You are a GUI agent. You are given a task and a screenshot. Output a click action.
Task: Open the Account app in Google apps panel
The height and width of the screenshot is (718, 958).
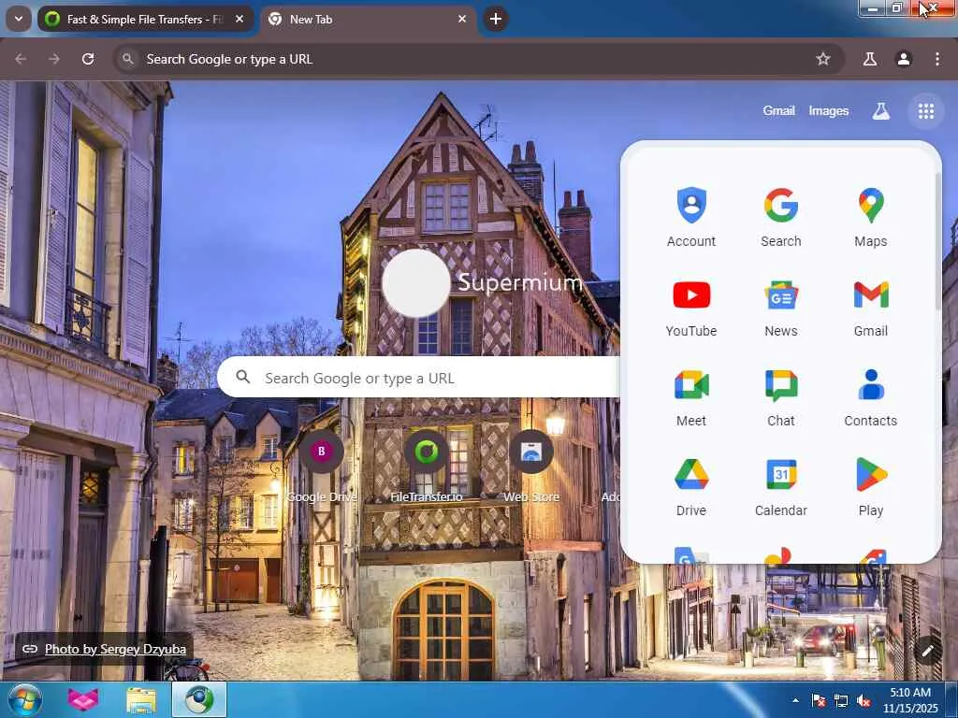[691, 217]
